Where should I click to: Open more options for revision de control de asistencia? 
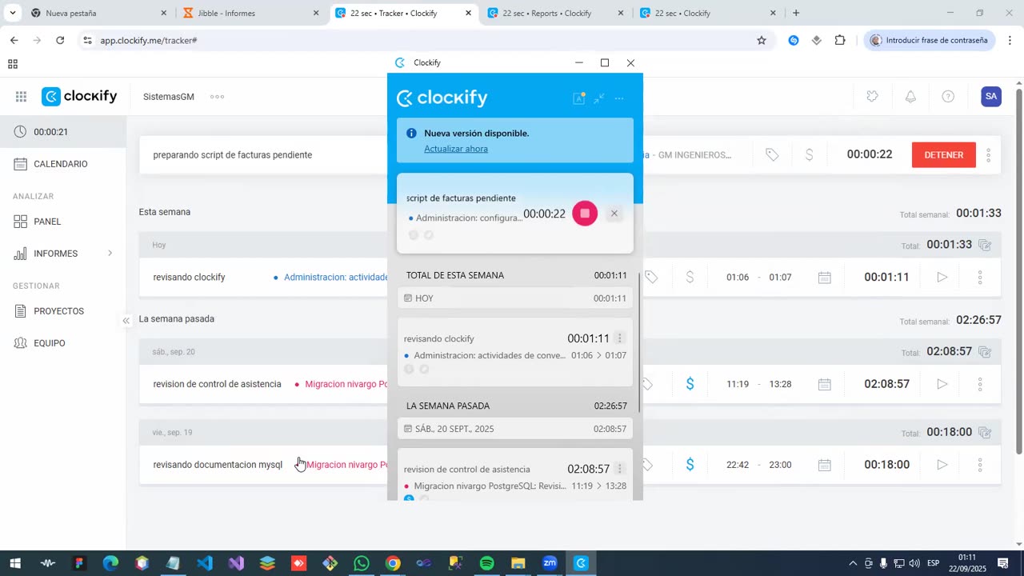click(x=980, y=385)
